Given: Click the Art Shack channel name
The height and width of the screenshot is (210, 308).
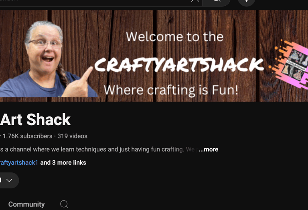Looking at the screenshot, I should [x=35, y=120].
